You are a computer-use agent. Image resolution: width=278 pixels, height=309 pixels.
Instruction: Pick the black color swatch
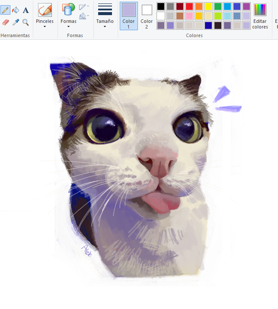(x=161, y=6)
